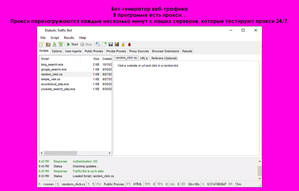
Task: Click 'Traffic Bot is up to date' log entry
Action: 88,171
